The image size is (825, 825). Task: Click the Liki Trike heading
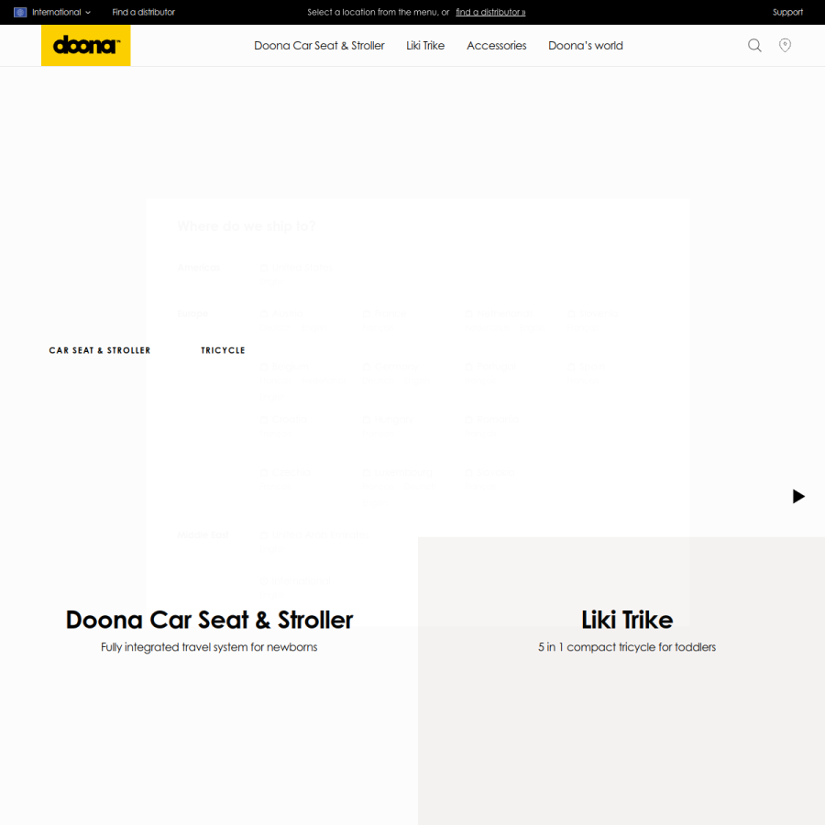627,620
